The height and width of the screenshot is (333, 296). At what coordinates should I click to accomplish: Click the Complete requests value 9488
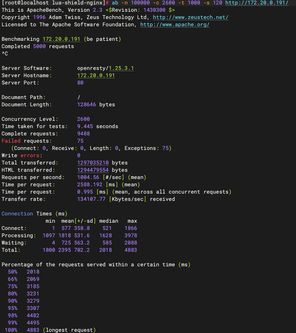click(83, 134)
